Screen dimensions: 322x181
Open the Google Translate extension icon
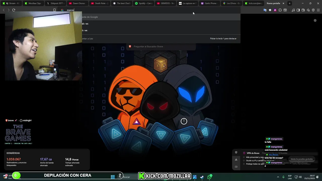click(265, 10)
